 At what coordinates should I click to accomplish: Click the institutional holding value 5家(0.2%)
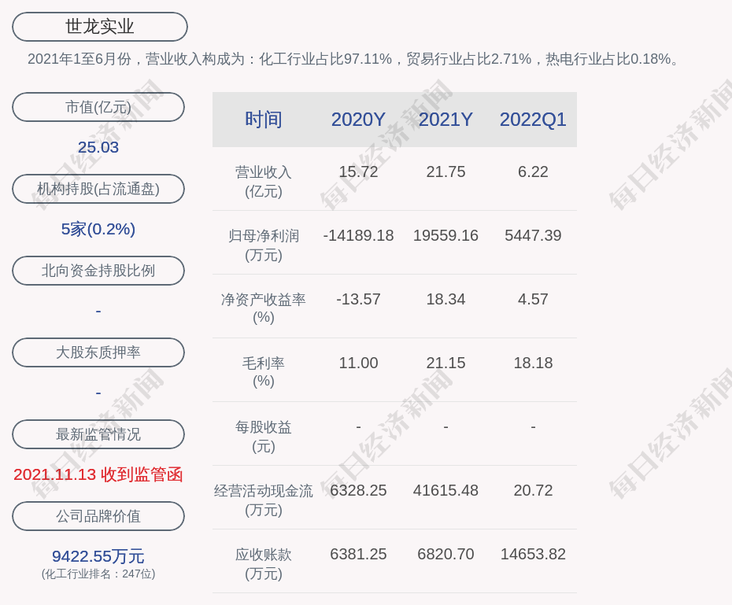click(98, 229)
